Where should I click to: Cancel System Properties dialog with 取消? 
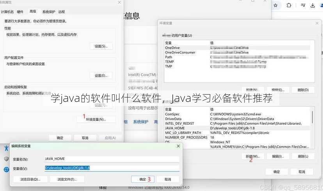[x=85, y=138]
